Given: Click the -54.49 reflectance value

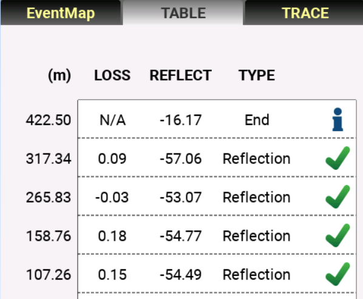Looking at the screenshot, I should click(x=180, y=275).
